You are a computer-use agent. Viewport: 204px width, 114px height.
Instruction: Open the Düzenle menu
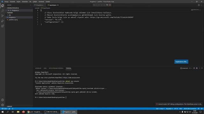pos(12,2)
